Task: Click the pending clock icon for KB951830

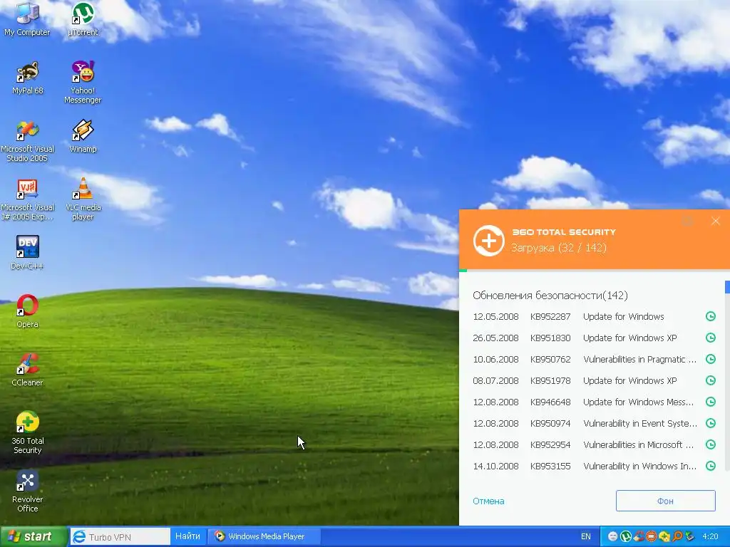Action: (x=711, y=338)
